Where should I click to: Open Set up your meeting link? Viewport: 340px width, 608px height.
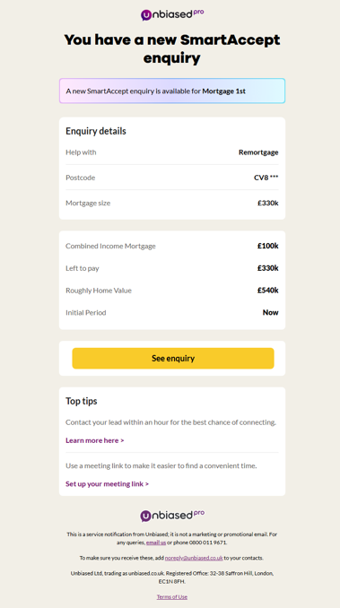coord(108,484)
